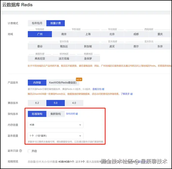The height and width of the screenshot is (169, 172).
Task: Open 查看文档 documentation link
Action: click(x=97, y=89)
